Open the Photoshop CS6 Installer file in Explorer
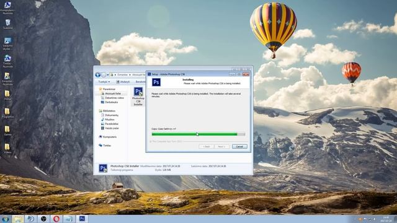 [138, 97]
